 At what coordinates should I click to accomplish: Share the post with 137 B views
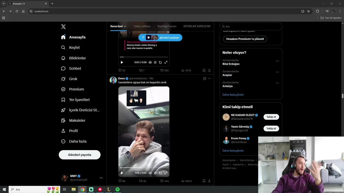point(209,70)
